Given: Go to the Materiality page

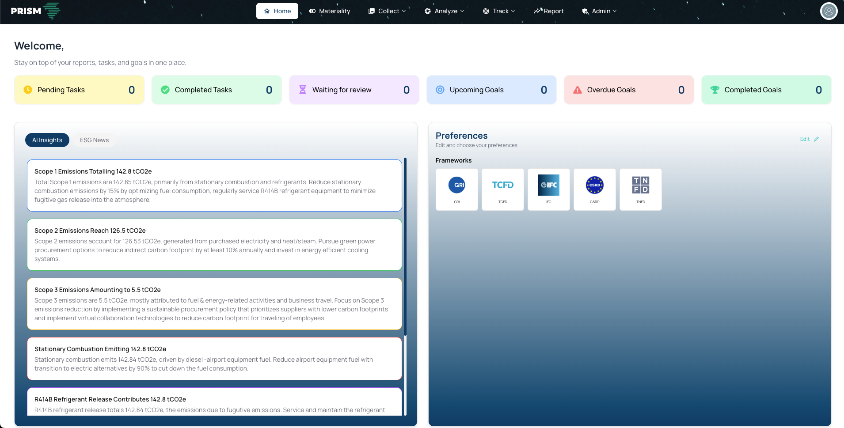Looking at the screenshot, I should click(x=330, y=11).
